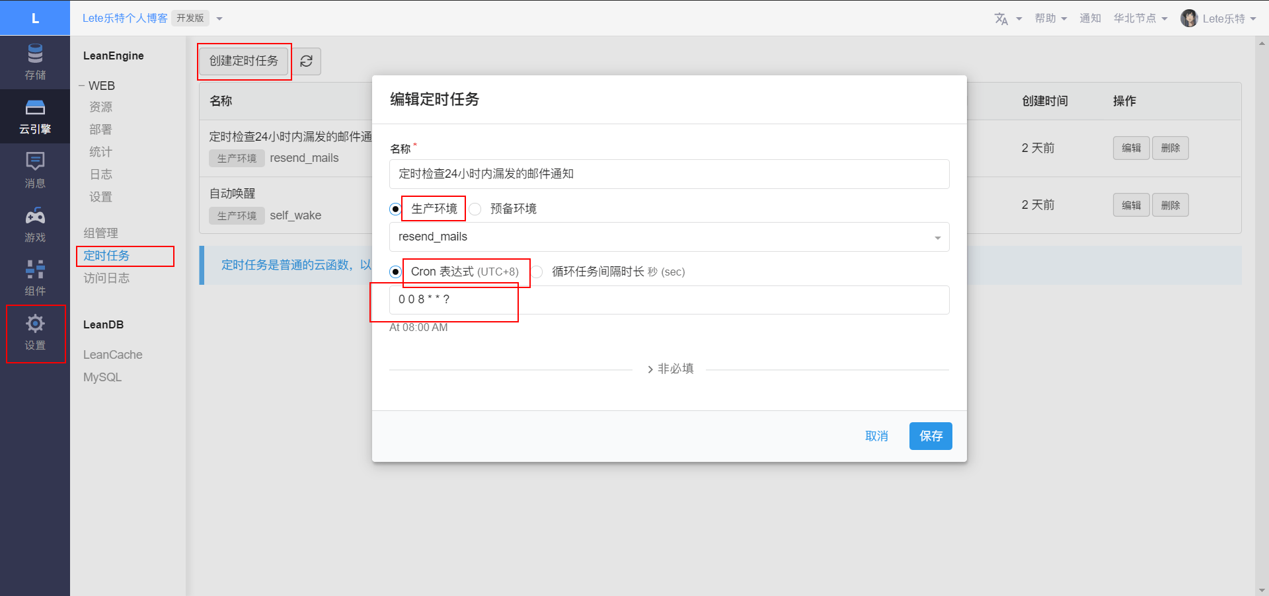The height and width of the screenshot is (596, 1269).
Task: Open the 存储 storage section icon
Action: click(35, 54)
